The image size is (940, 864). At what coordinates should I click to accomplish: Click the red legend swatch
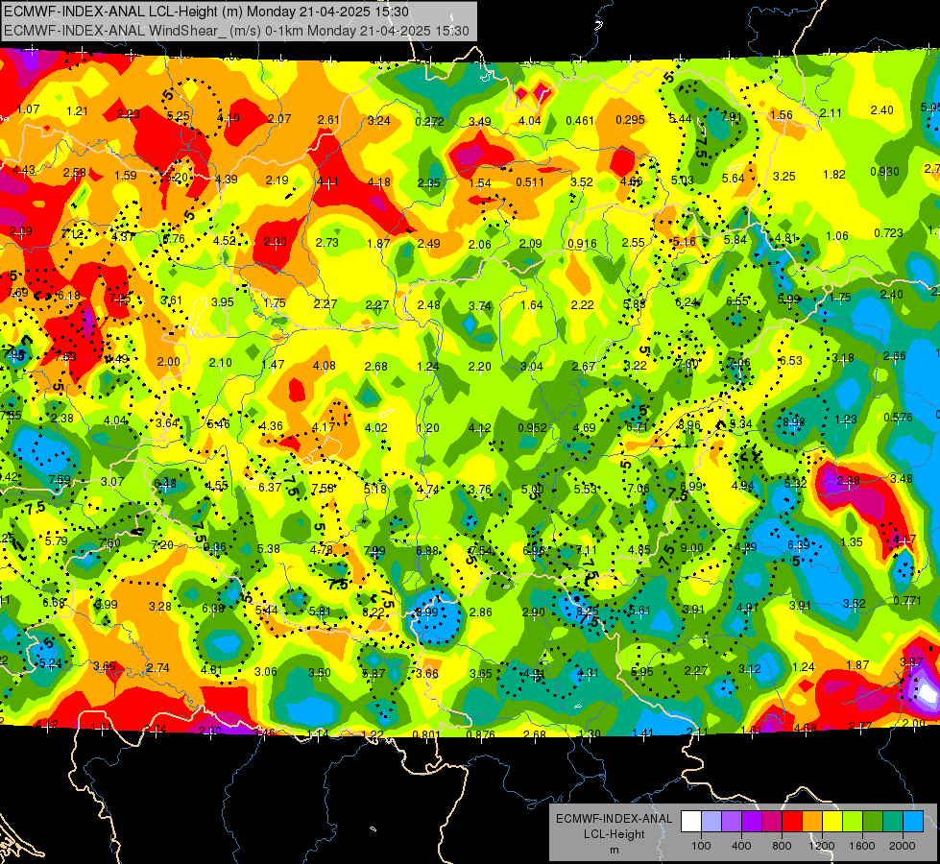point(792,822)
